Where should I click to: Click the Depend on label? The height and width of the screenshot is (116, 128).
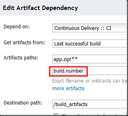coord(17,27)
